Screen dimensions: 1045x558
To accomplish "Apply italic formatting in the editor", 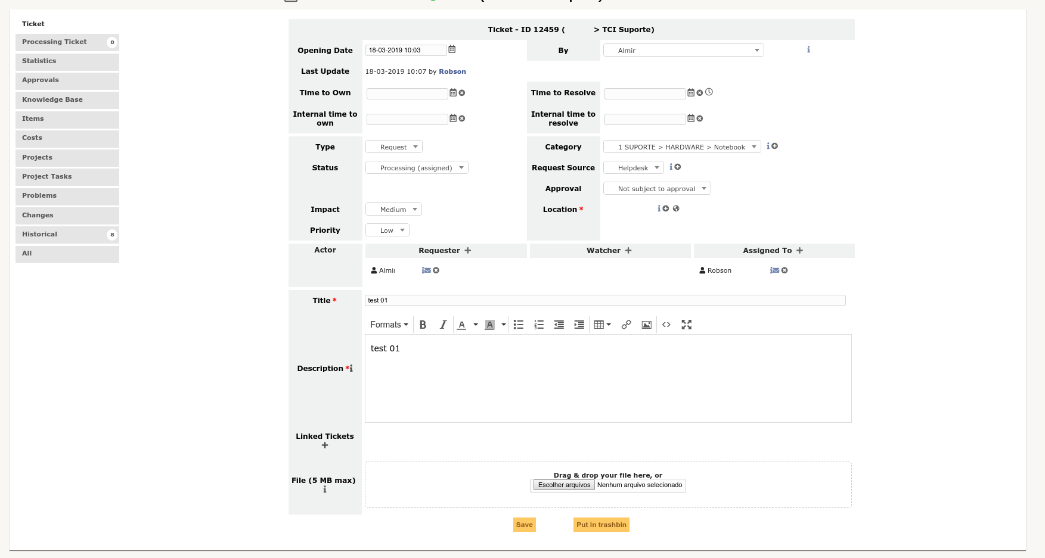I will 443,325.
